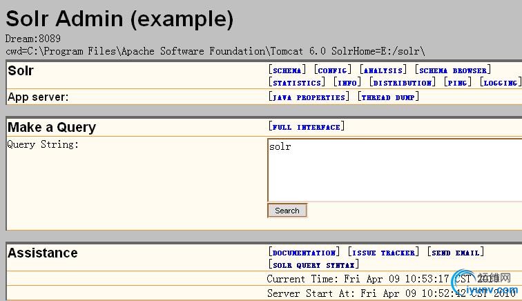Open the JAVA PROPERTIES link
The image size is (522, 301).
(309, 97)
